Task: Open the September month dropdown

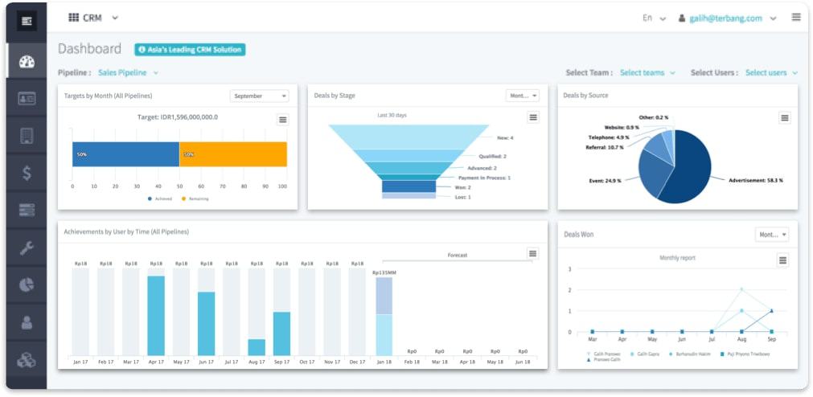Action: [259, 96]
